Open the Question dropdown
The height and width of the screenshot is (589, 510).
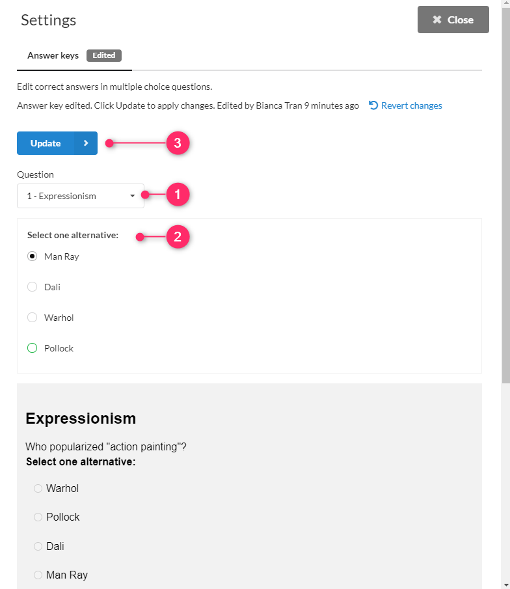point(80,196)
